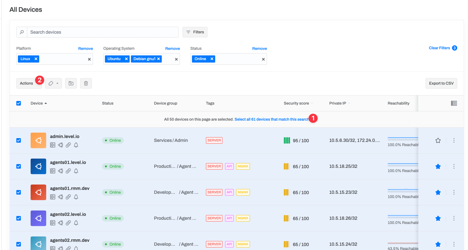This screenshot has width=468, height=250.
Task: Click server icon under admin.level.io
Action: [53, 145]
